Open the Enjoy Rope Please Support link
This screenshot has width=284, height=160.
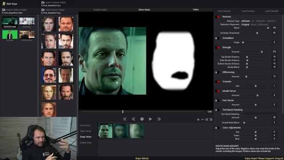click(264, 158)
